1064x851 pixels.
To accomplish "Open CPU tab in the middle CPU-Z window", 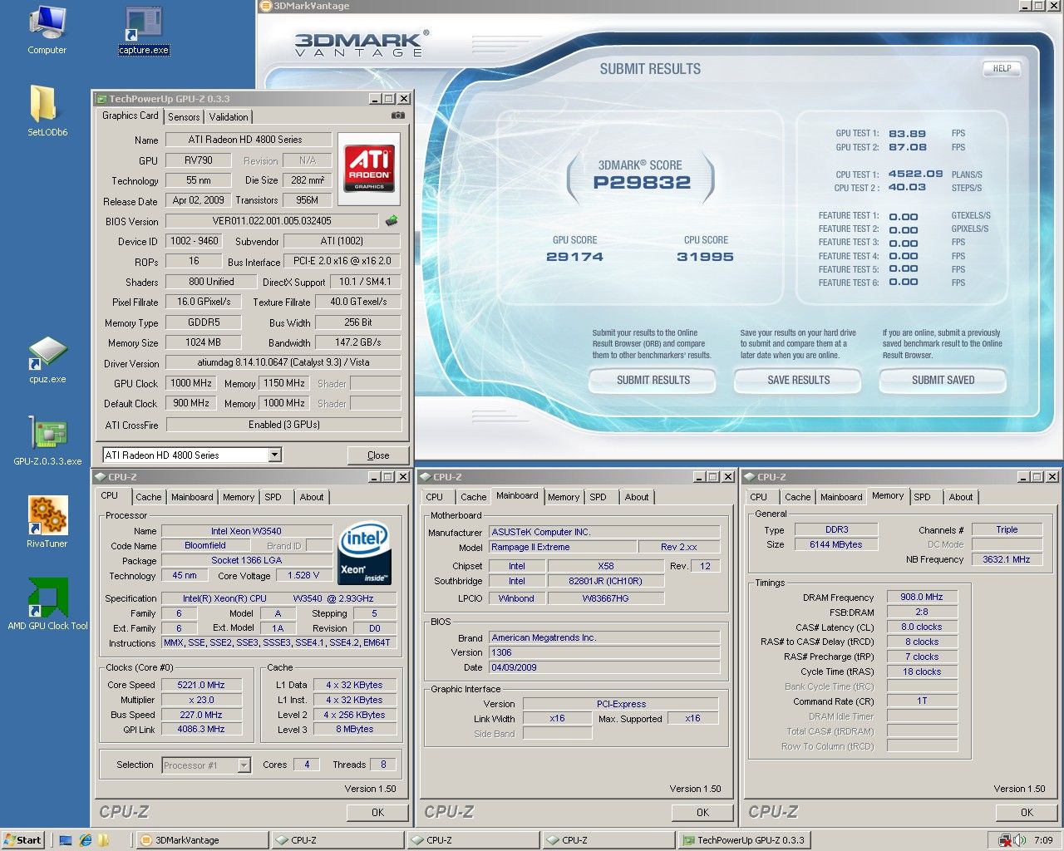I will (x=434, y=497).
